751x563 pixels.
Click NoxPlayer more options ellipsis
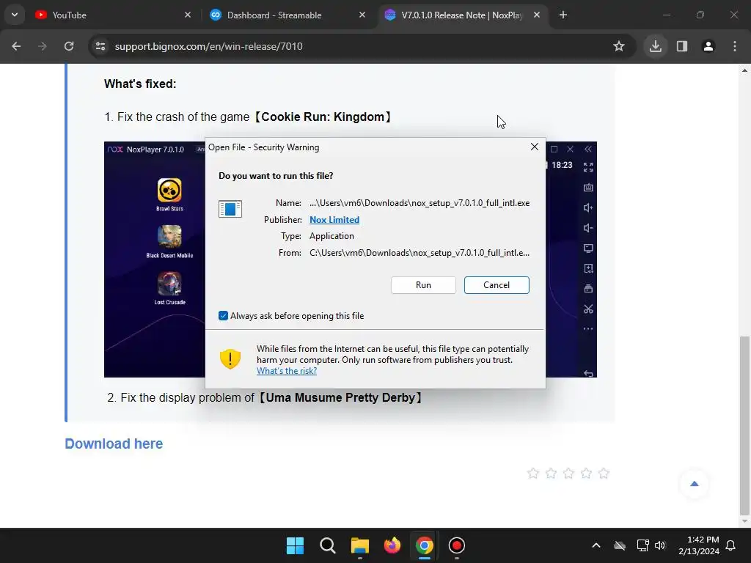(588, 329)
